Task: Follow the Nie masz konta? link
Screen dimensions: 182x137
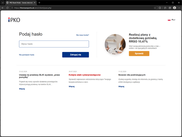Action: [82, 35]
